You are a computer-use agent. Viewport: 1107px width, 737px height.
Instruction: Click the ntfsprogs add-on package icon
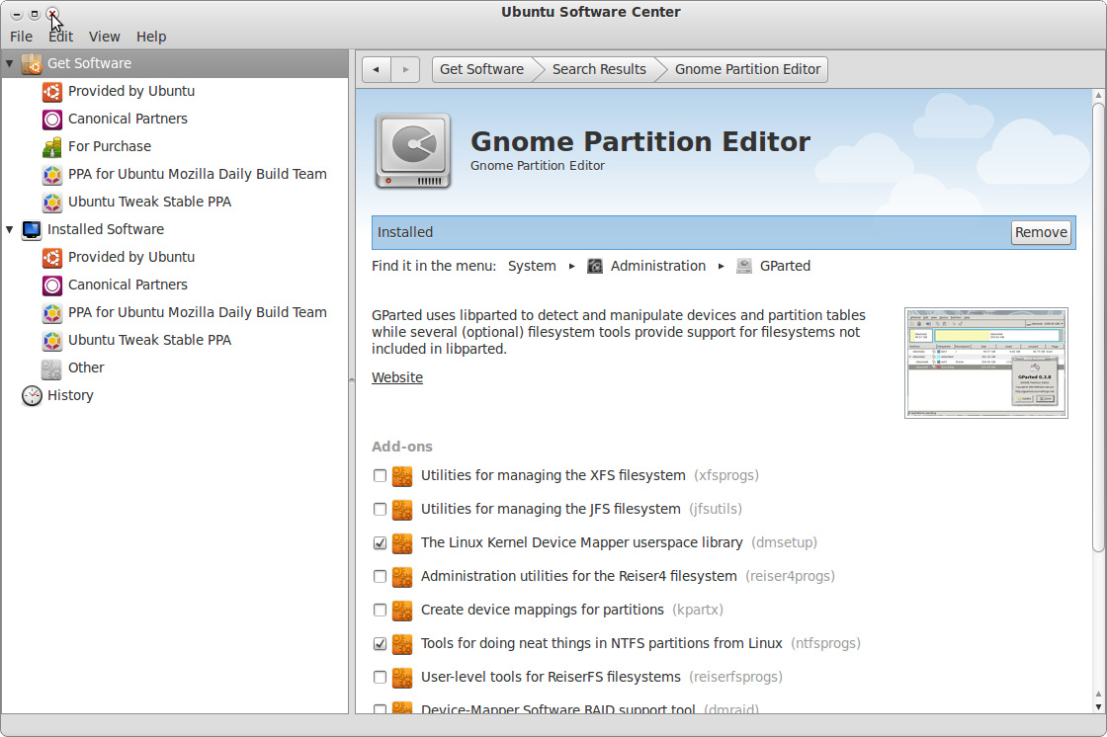[x=402, y=644]
